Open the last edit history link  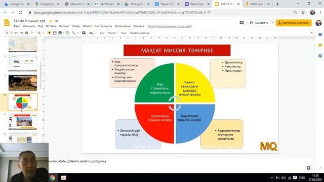pyautogui.click(x=170, y=26)
